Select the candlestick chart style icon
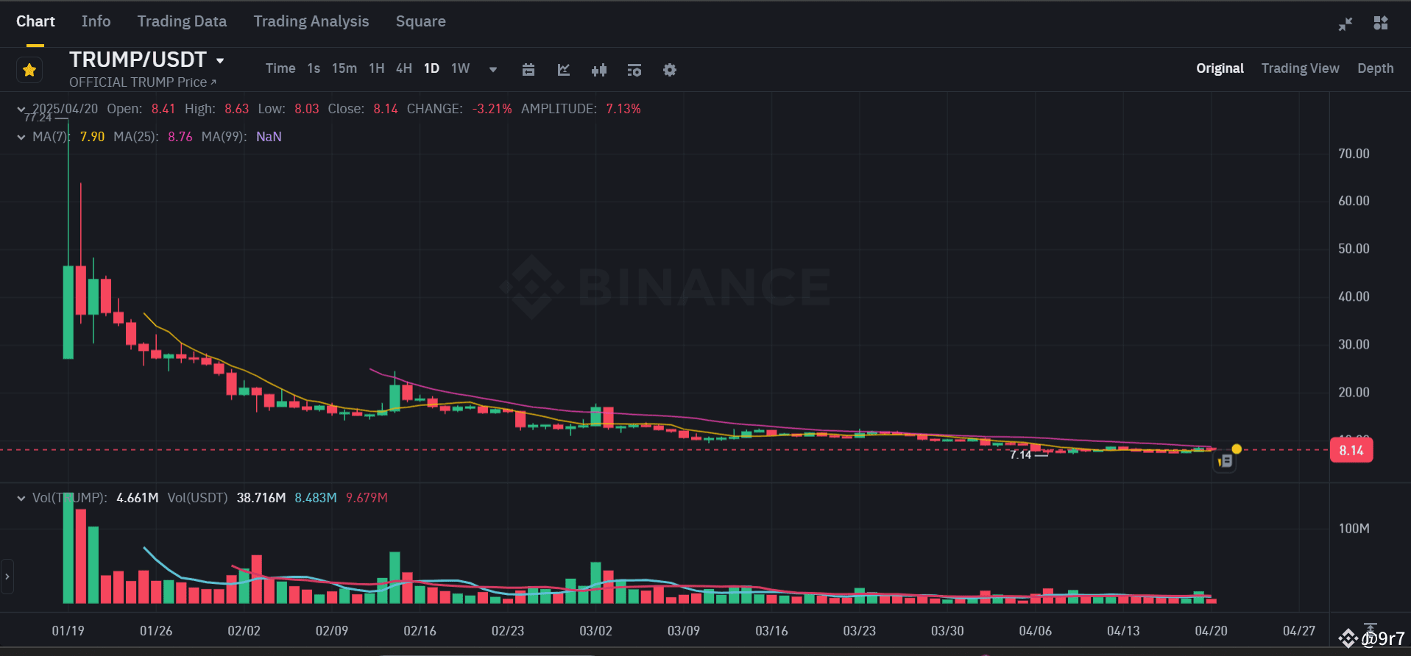 tap(598, 69)
